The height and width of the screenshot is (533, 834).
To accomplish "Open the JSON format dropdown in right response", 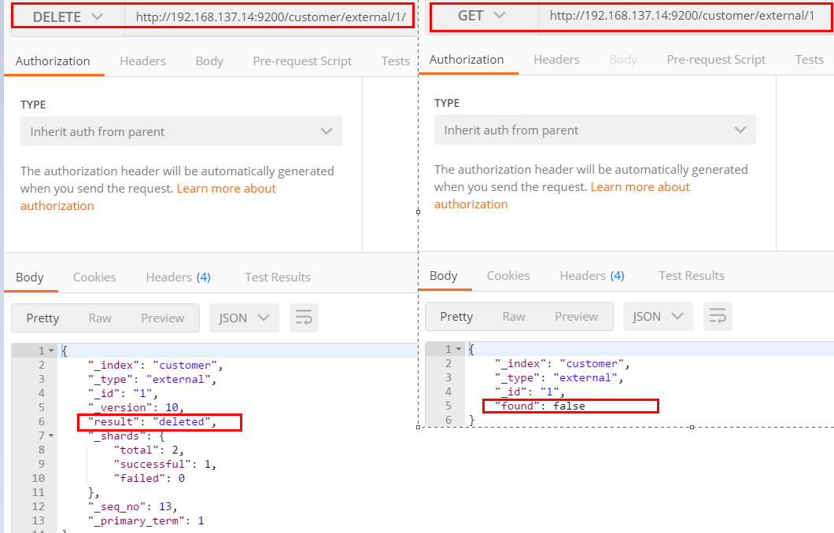I will [658, 316].
